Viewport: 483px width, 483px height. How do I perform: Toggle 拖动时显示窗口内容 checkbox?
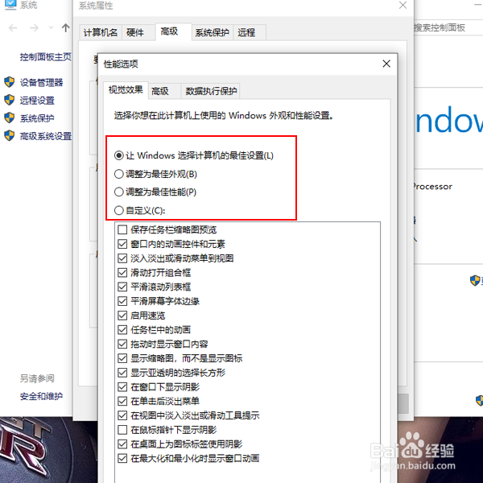pos(122,344)
